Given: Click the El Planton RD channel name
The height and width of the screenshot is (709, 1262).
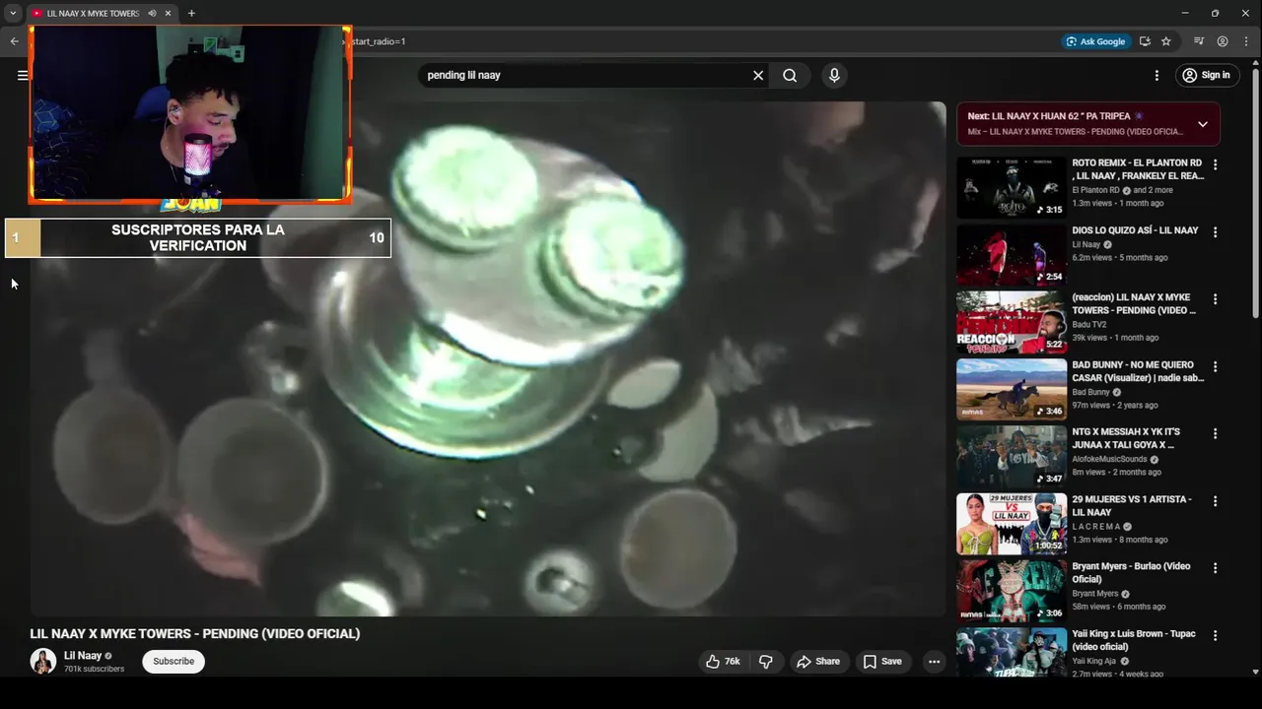Looking at the screenshot, I should tap(1095, 190).
